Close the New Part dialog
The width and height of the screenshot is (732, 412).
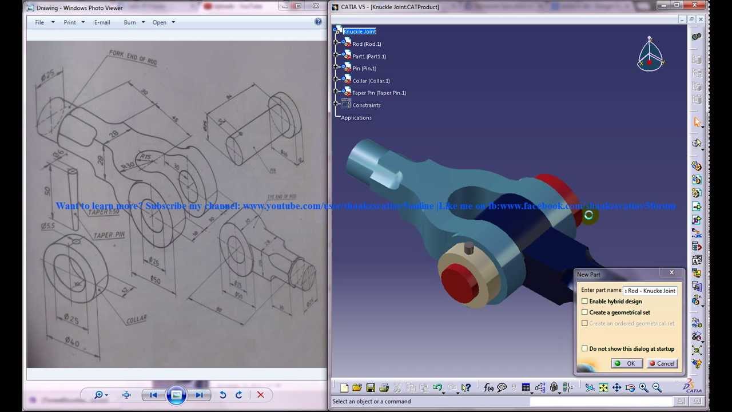coord(671,272)
